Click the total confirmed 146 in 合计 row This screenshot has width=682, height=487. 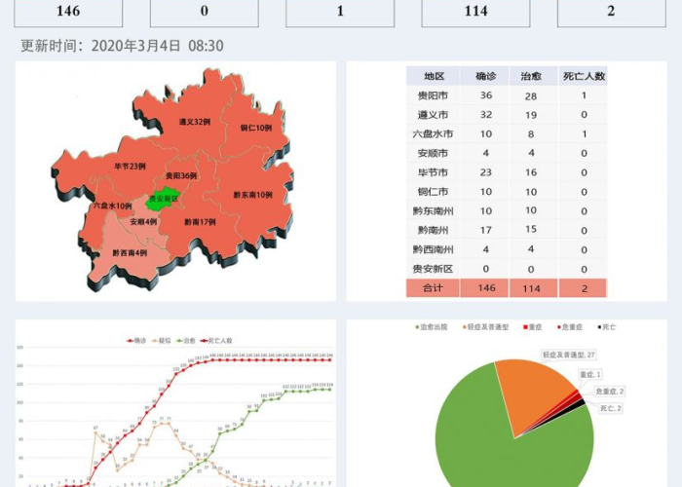coord(486,288)
